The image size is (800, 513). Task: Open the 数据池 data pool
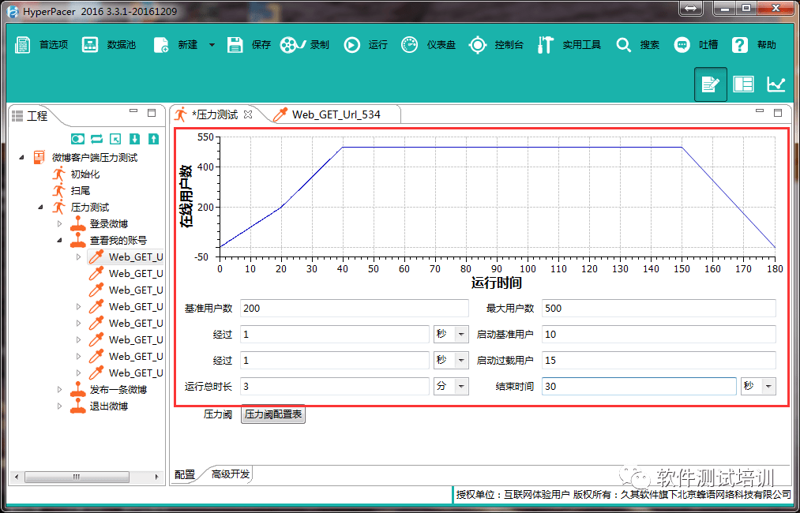[109, 45]
